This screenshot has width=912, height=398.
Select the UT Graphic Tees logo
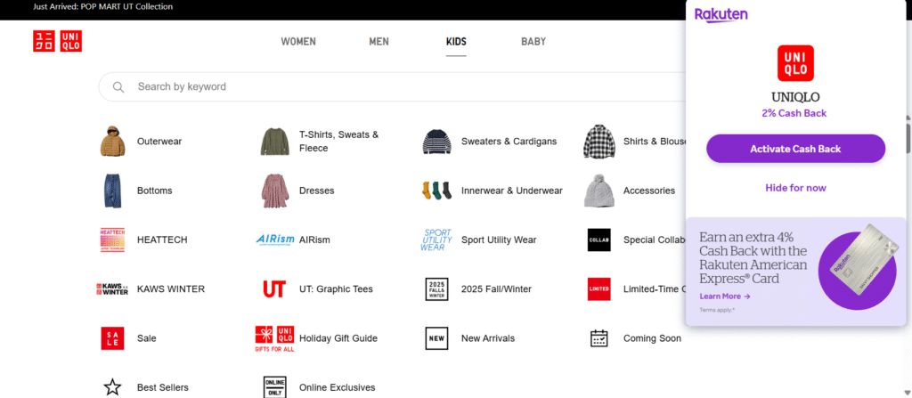coord(274,289)
